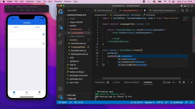Open Manage gear in activity bar
The height and width of the screenshot is (109, 195).
60,97
